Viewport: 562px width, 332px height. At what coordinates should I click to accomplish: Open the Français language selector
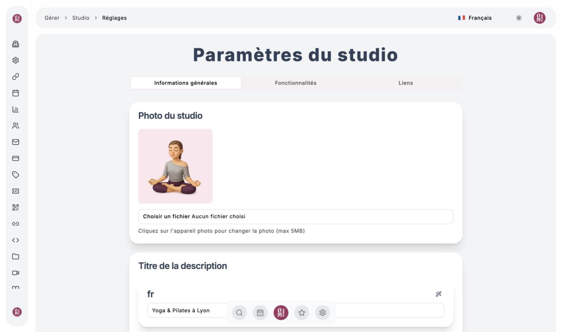coord(475,18)
